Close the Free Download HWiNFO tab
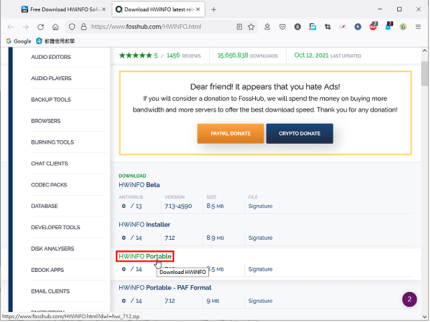The width and height of the screenshot is (430, 322). (x=104, y=9)
